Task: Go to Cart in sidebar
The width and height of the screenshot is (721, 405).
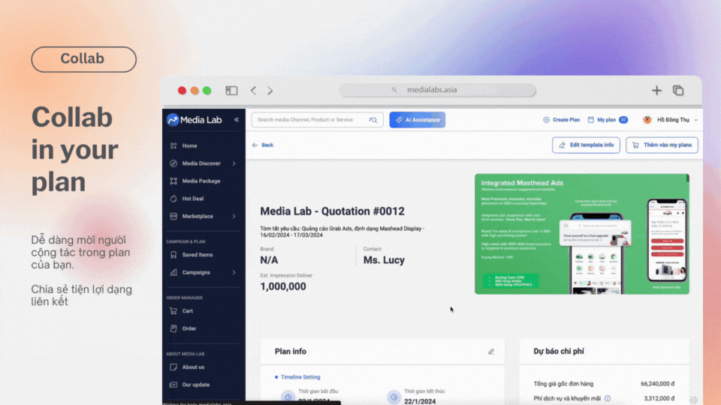Action: [x=187, y=310]
